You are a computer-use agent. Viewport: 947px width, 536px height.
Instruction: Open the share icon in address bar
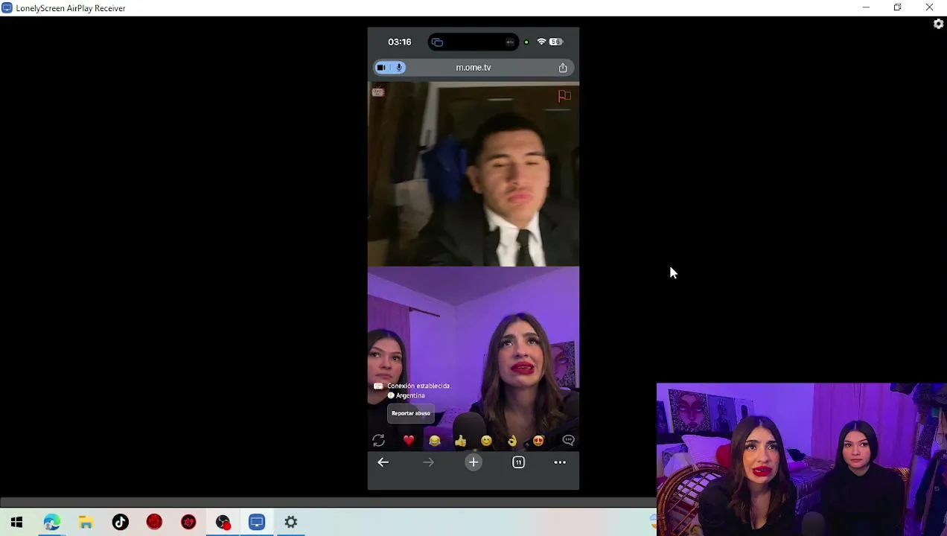point(563,68)
